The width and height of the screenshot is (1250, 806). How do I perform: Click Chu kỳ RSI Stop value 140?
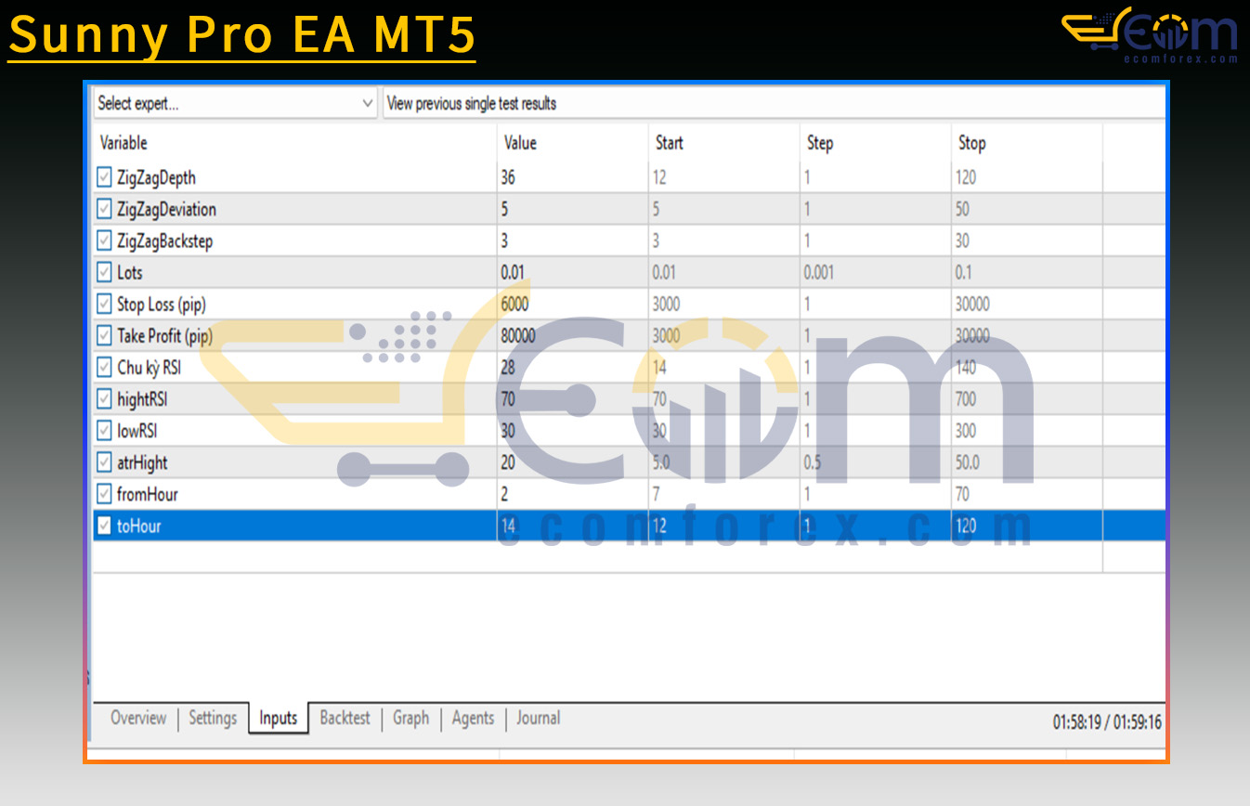tap(966, 367)
